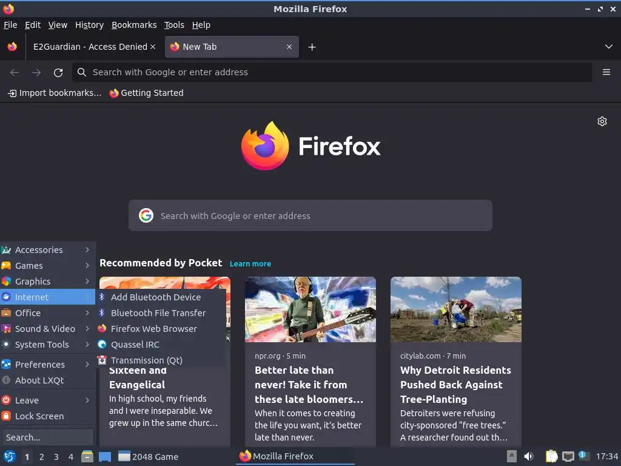Switch to virtual desktop 4
621x466 pixels.
(71, 457)
